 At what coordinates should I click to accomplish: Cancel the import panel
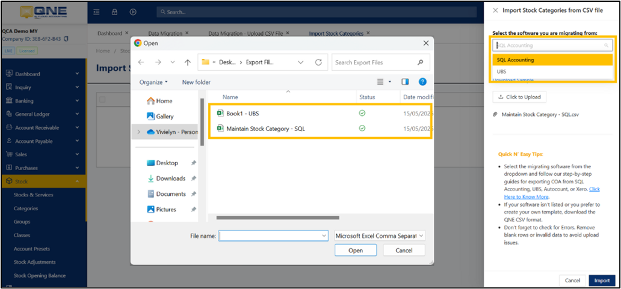572,281
